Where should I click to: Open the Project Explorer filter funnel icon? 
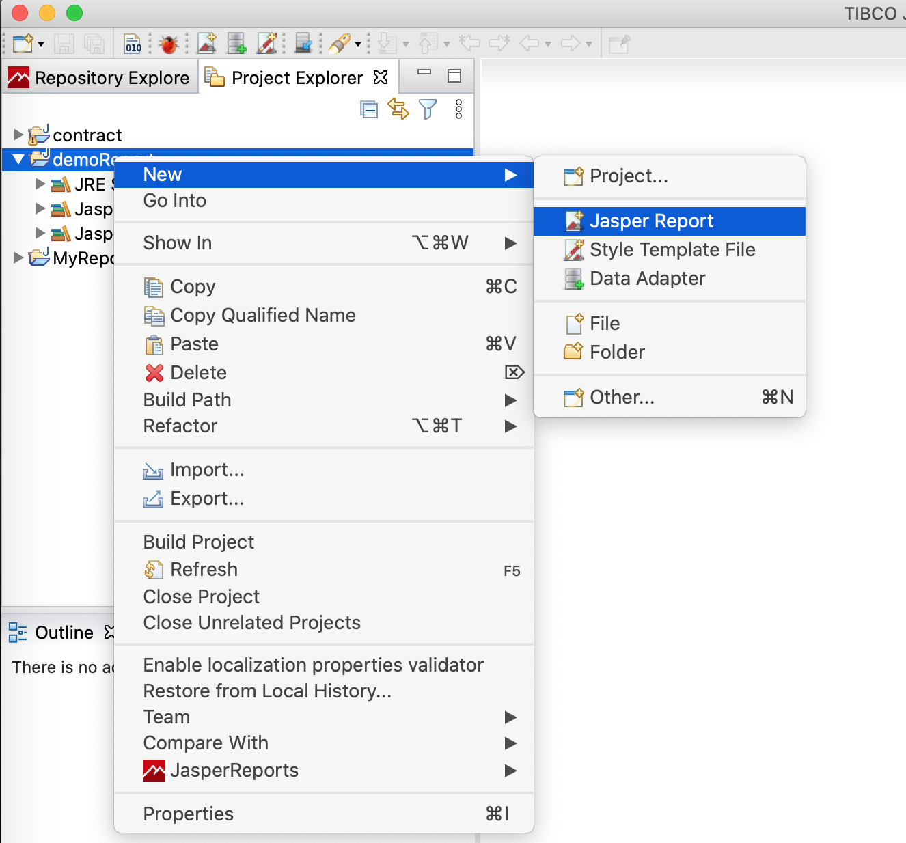(x=428, y=109)
